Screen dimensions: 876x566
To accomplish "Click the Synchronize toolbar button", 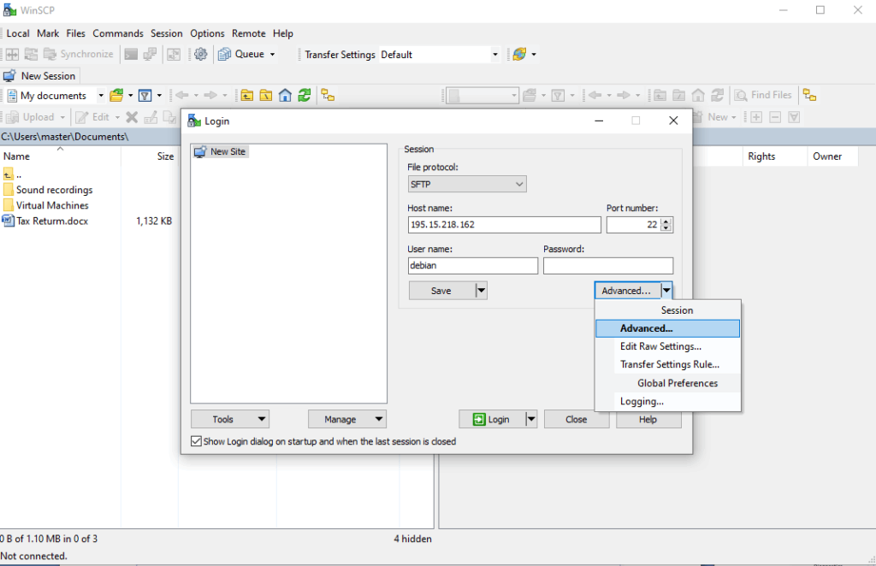I will [79, 54].
